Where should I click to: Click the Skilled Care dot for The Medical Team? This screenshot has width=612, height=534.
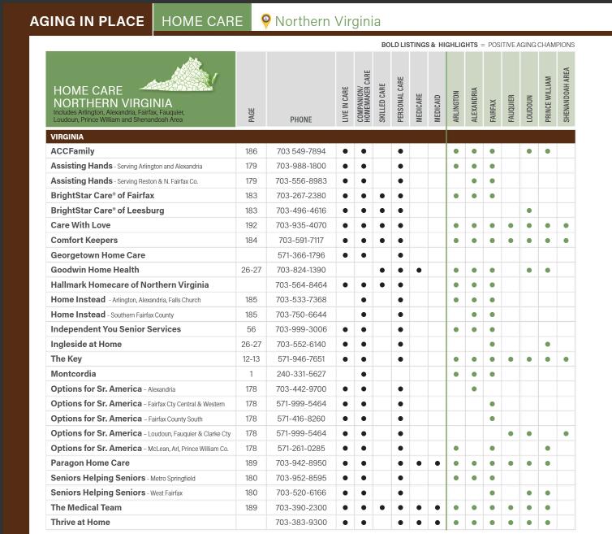pos(382,508)
